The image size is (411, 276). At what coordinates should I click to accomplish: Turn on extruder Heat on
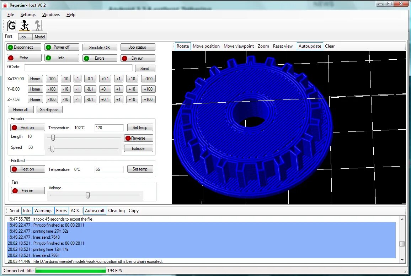click(x=27, y=128)
